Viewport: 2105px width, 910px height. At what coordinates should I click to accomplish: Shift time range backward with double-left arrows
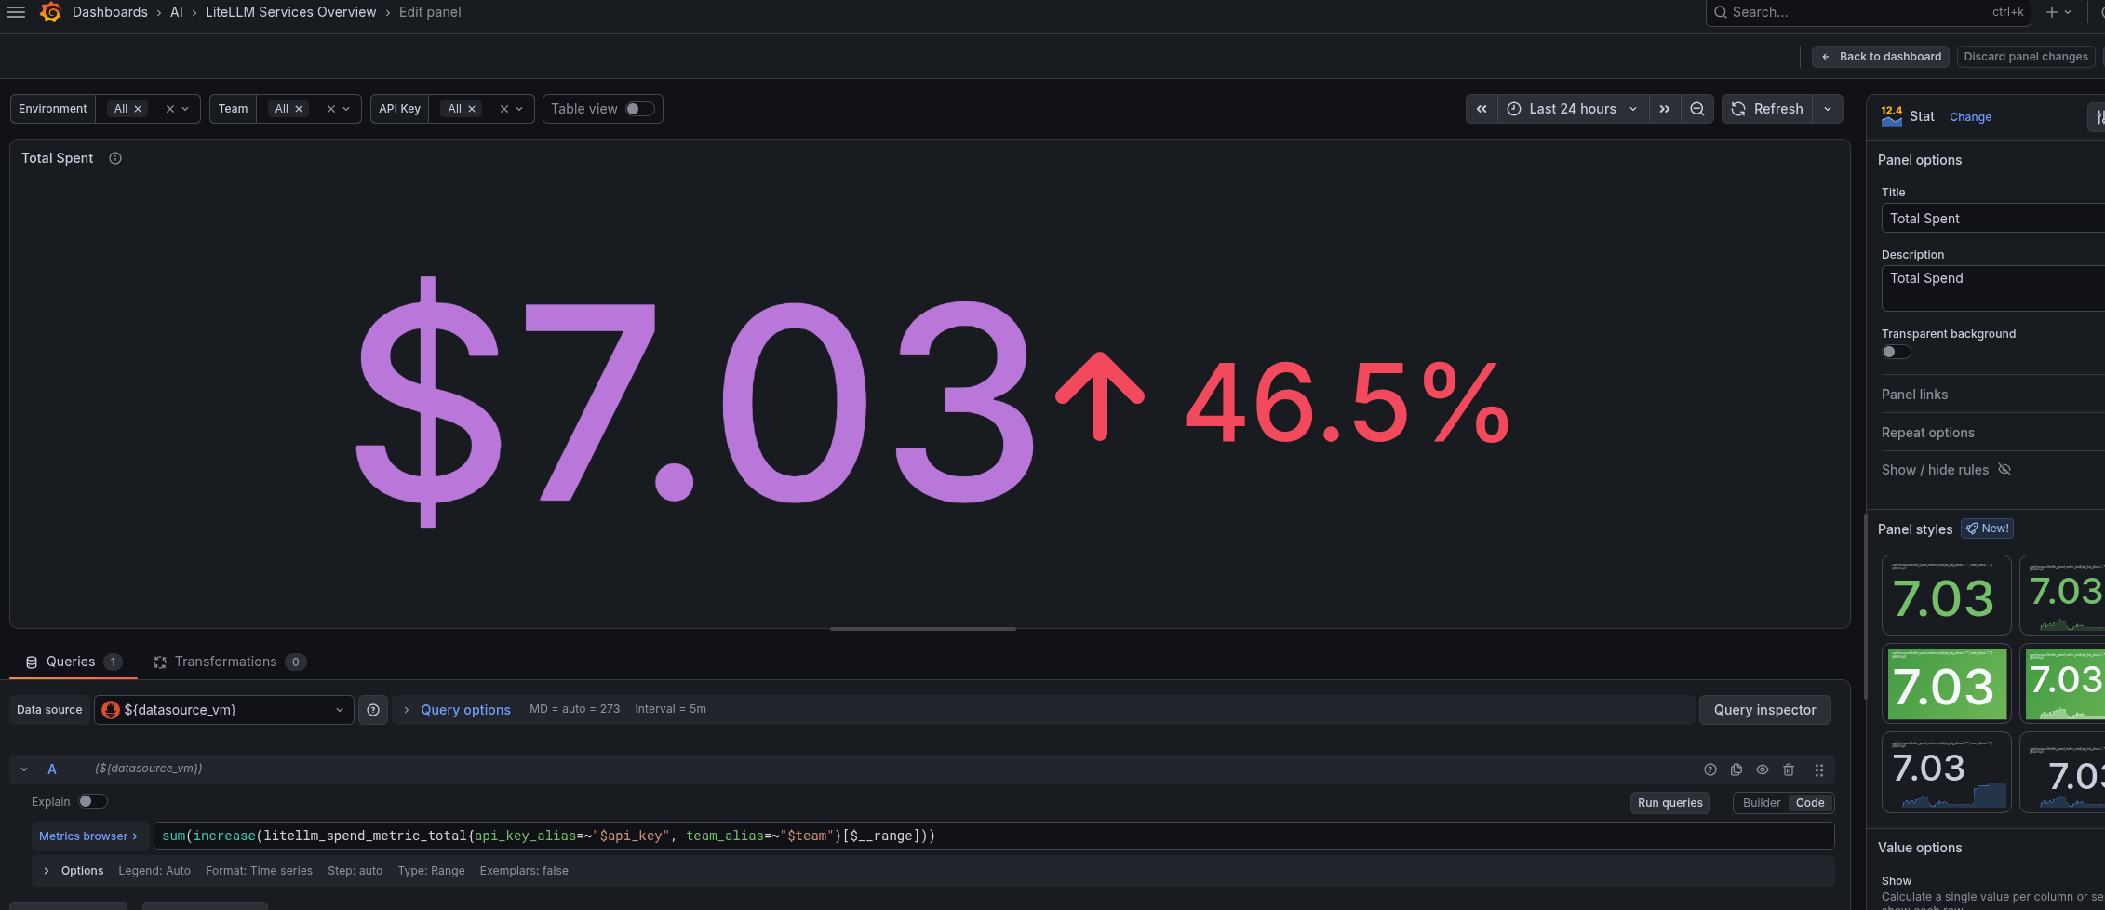tap(1482, 109)
